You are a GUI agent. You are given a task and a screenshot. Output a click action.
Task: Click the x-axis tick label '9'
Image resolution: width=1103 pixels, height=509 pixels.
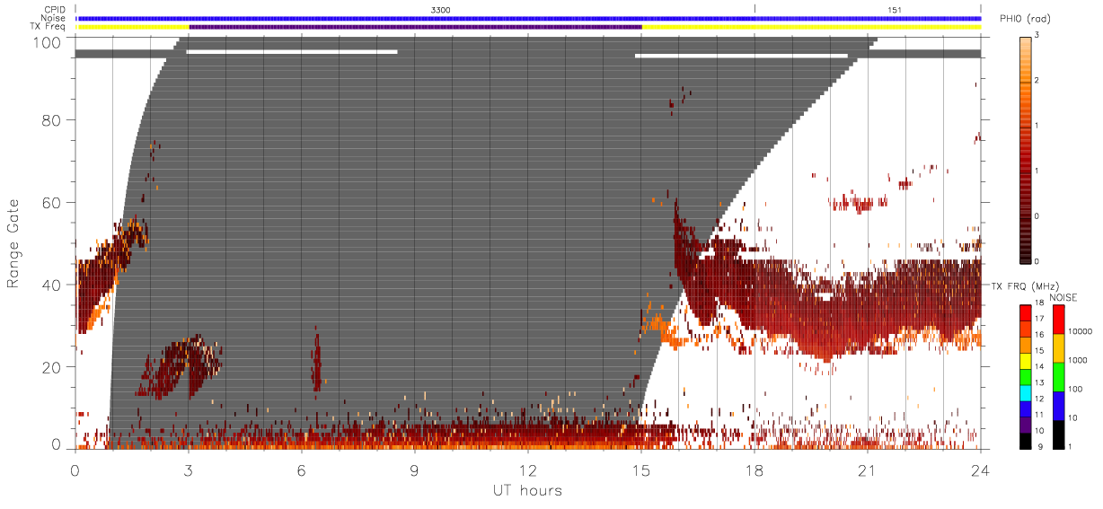[x=414, y=470]
